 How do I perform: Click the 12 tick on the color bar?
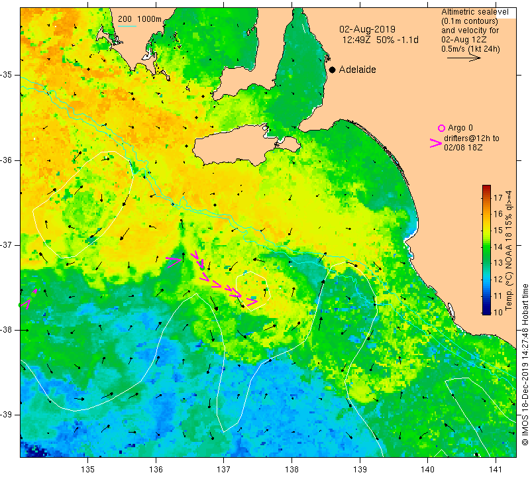498,280
